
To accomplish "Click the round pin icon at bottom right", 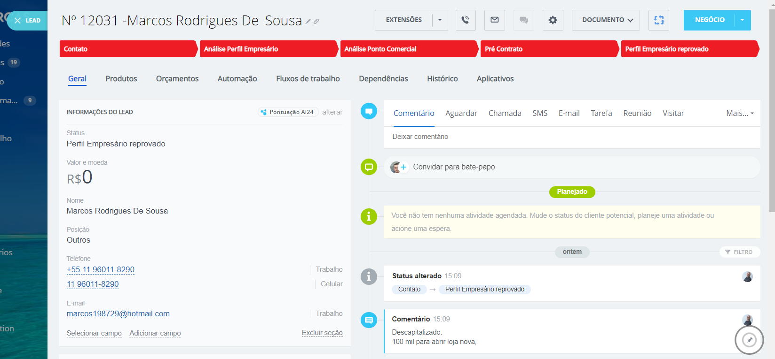I will 749,340.
